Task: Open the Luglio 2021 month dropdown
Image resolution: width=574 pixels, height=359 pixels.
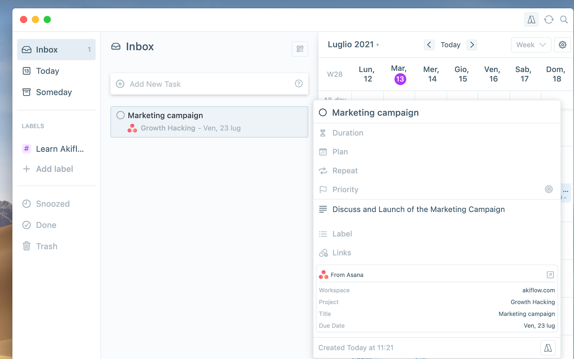Action: tap(353, 44)
